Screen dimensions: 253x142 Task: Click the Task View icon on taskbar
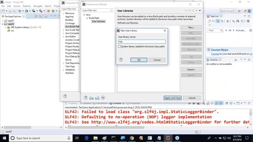tap(77, 138)
